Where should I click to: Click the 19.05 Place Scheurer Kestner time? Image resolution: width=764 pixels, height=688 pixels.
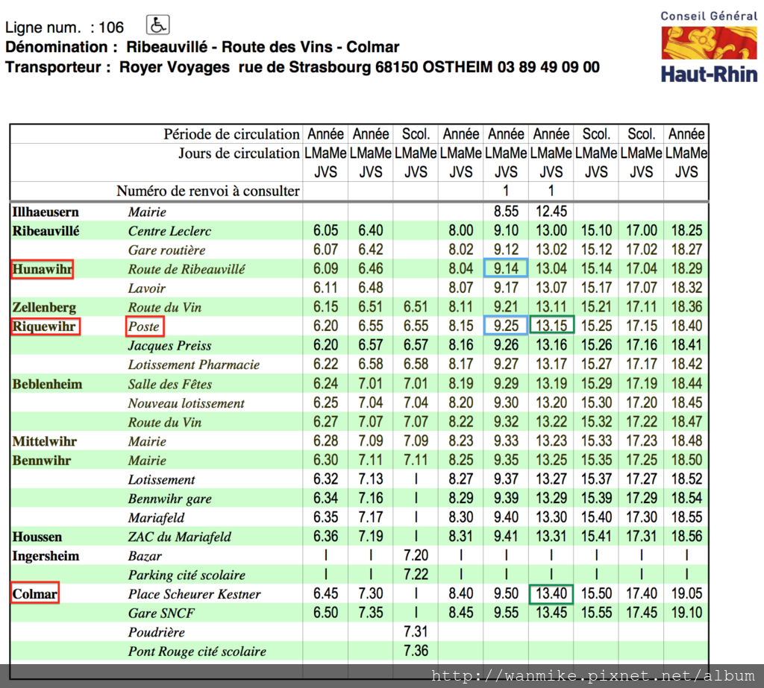coord(686,593)
